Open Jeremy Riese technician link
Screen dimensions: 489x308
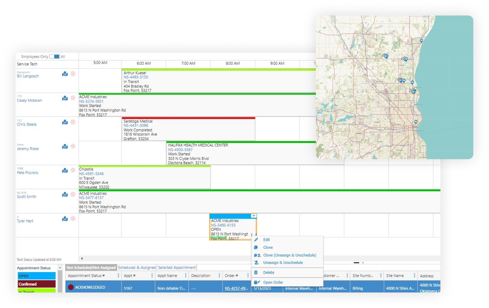coord(28,149)
